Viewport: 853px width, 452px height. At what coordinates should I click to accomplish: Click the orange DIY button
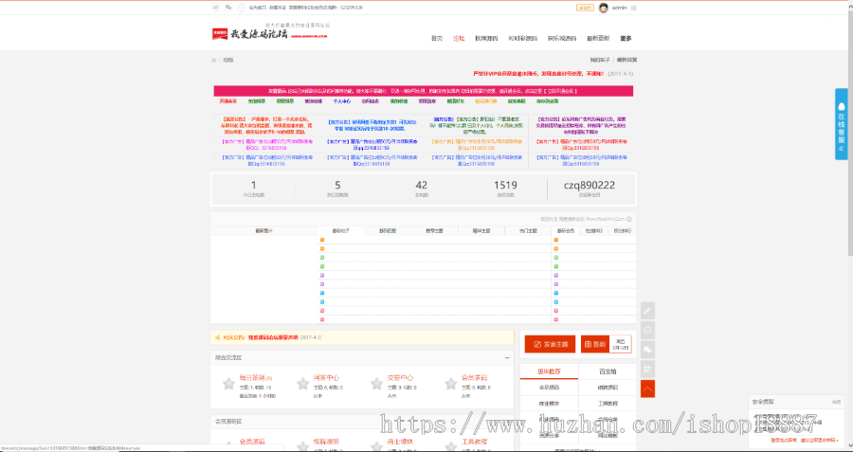point(585,9)
